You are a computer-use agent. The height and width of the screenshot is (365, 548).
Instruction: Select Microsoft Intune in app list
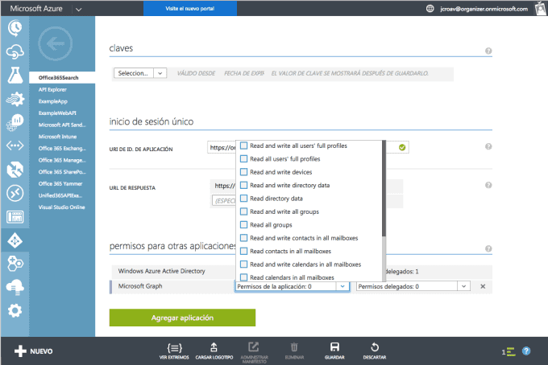pyautogui.click(x=57, y=137)
